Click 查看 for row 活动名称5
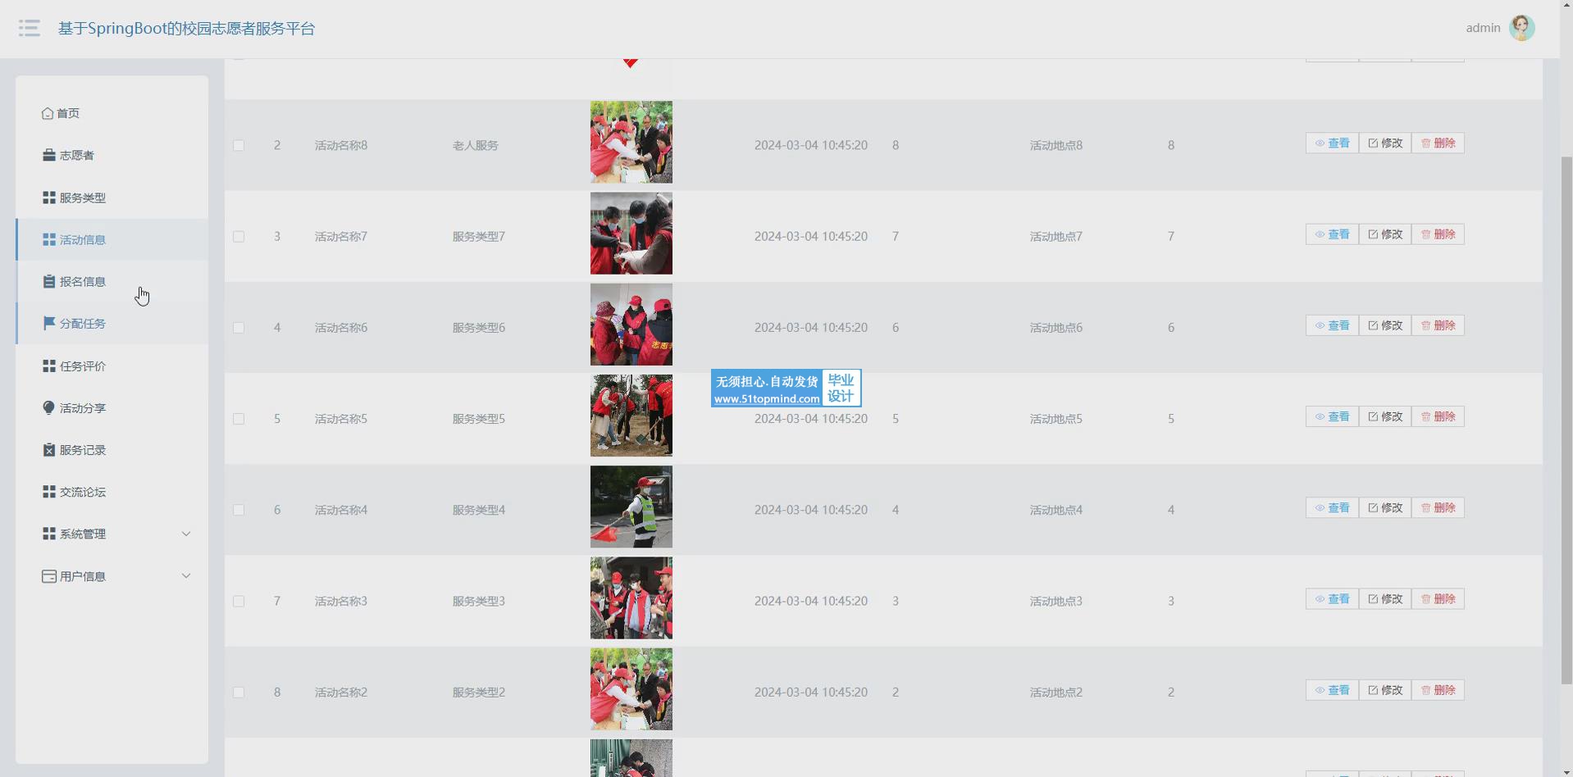Viewport: 1573px width, 777px height. pyautogui.click(x=1332, y=416)
